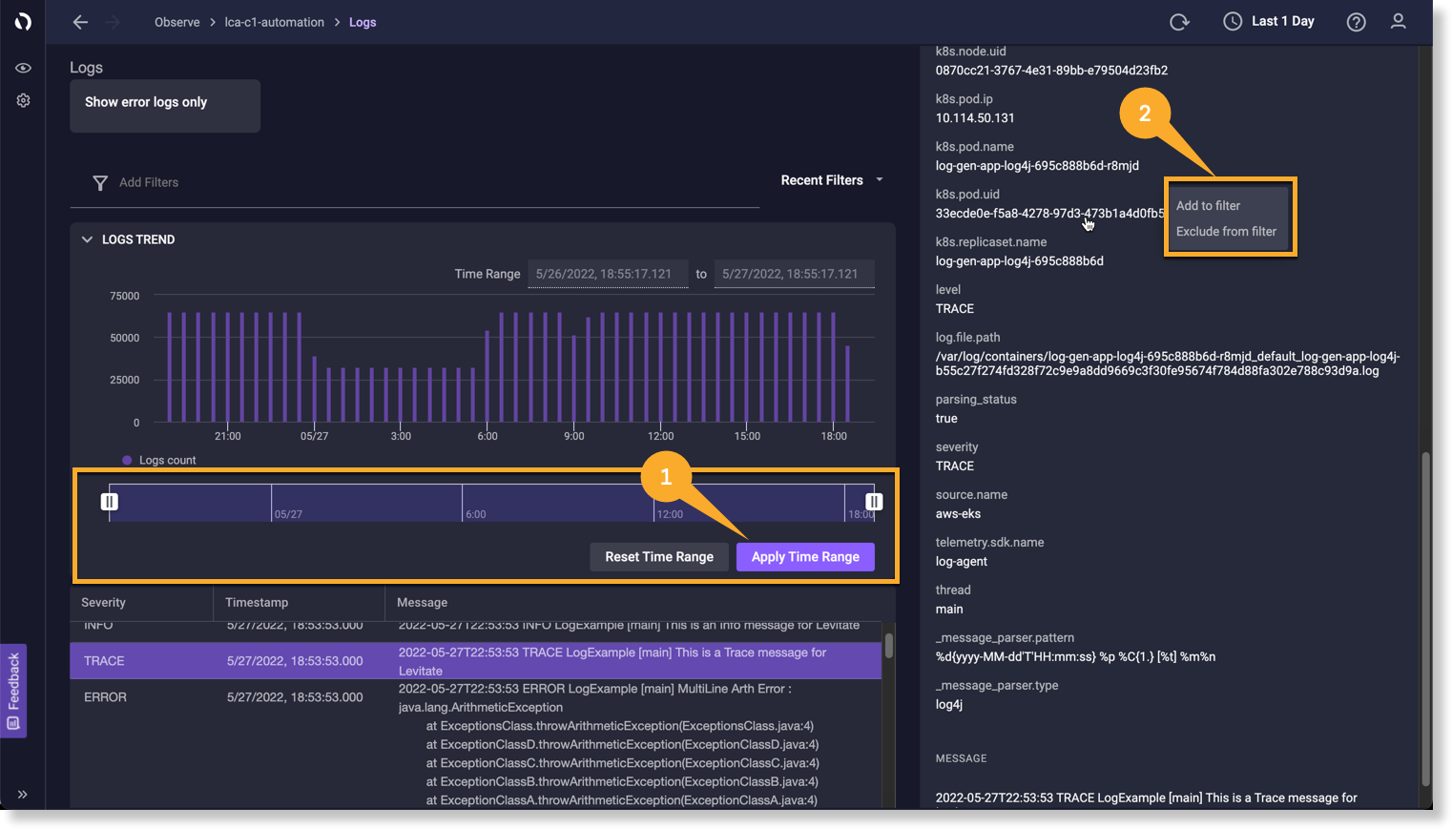Click k8s.replicaset.name value log-gen-app-log4j-695c888b6d
The image size is (1452, 829).
[x=1020, y=261]
